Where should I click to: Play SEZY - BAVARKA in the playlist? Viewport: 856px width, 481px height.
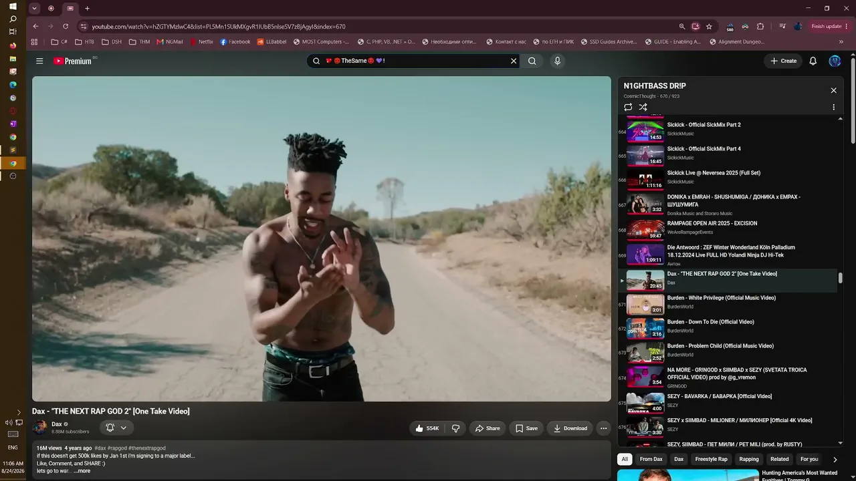pyautogui.click(x=728, y=402)
